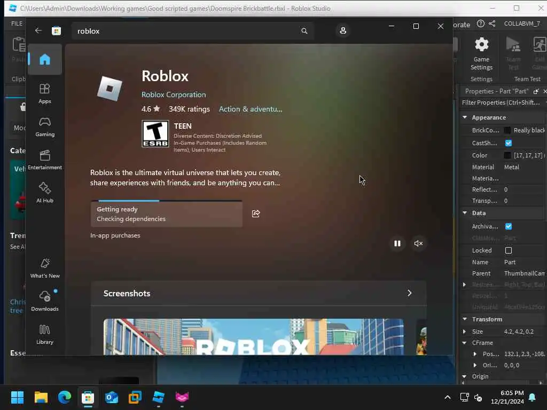Toggle mute on the trailer video

point(418,243)
